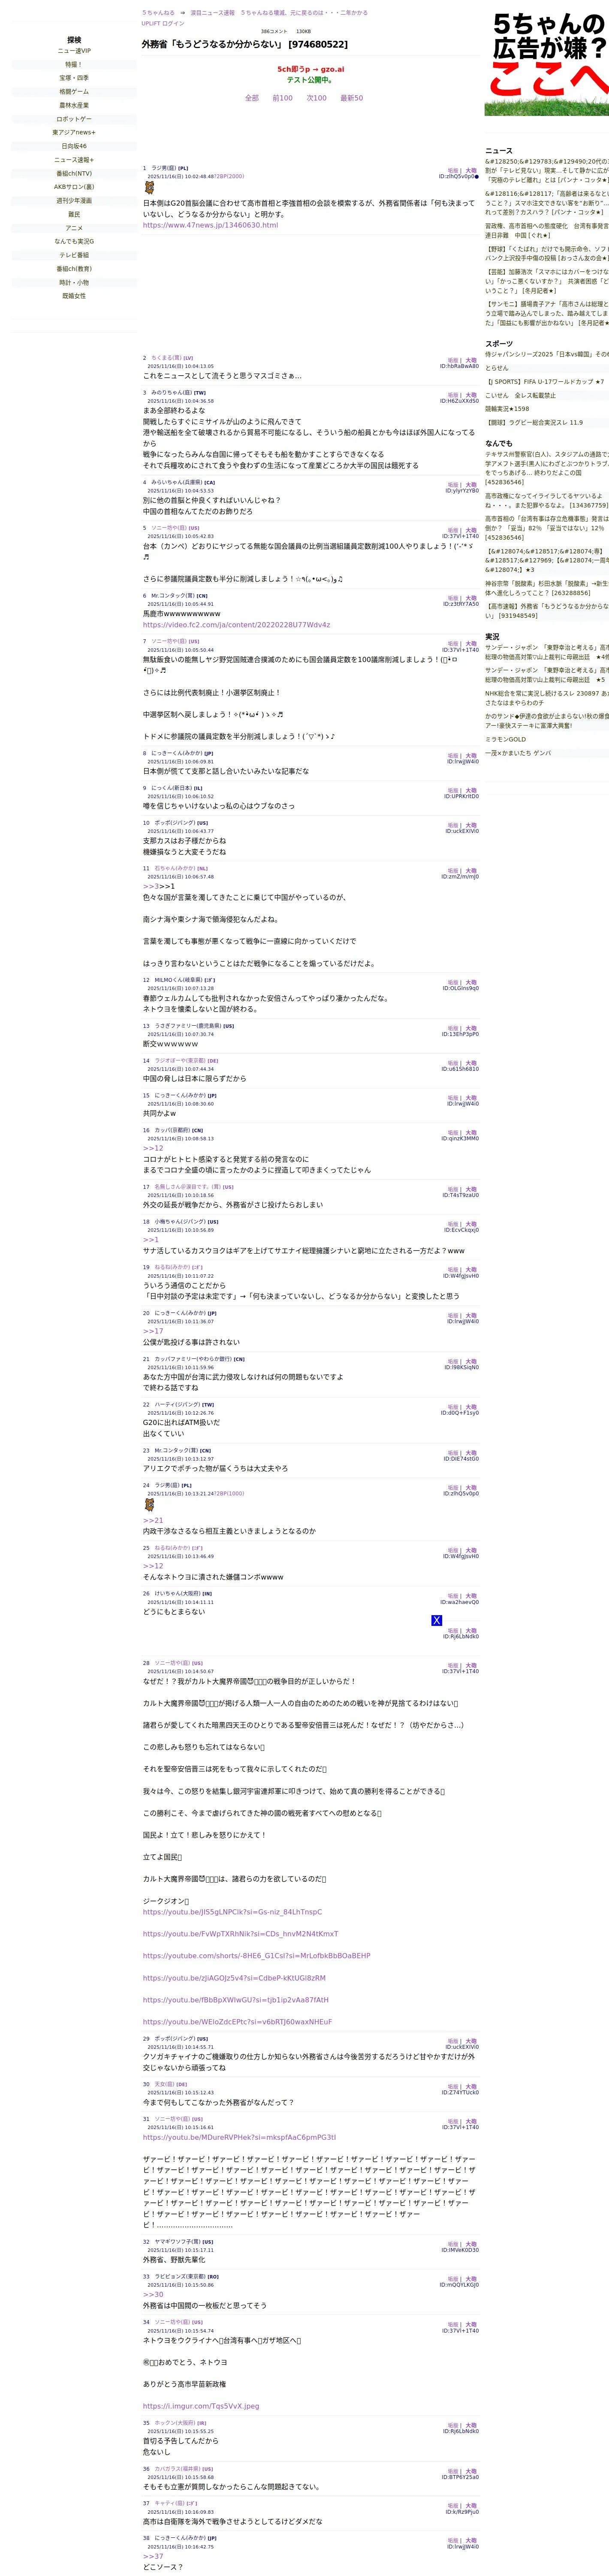609x2576 pixels.
Task: Click the bear avatar icon in post 1
Action: pyautogui.click(x=149, y=188)
